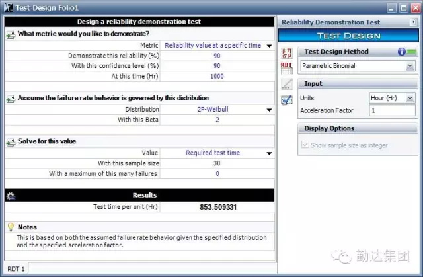Toggle 'Show sample size as integer' checkbox
The width and height of the screenshot is (423, 277).
click(305, 145)
